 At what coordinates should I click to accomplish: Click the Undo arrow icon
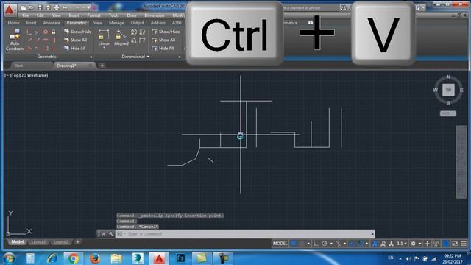click(x=65, y=7)
